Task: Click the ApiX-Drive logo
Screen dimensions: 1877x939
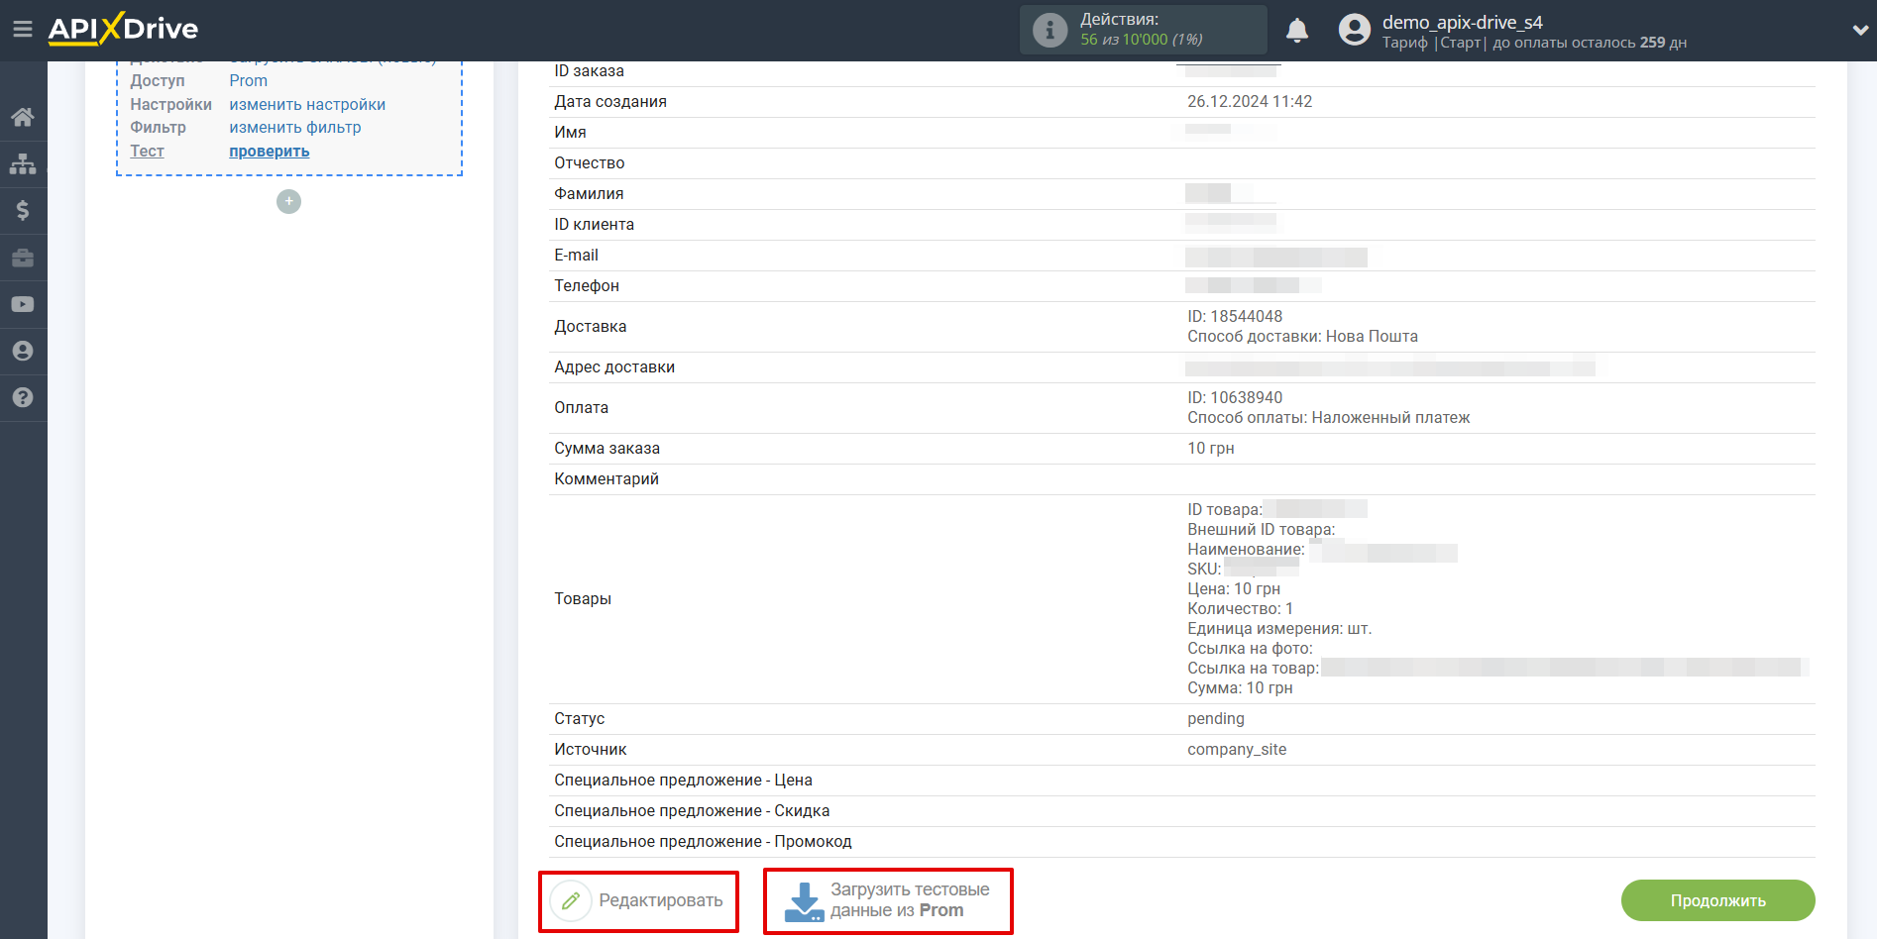Action: [x=123, y=29]
